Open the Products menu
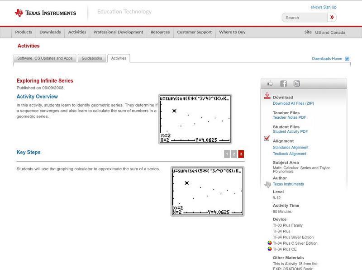 pos(24,32)
